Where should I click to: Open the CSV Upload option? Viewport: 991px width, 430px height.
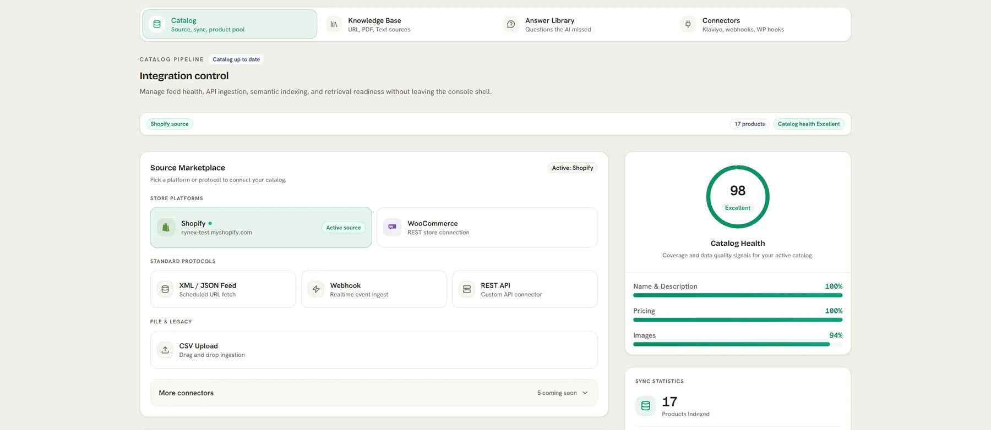374,350
